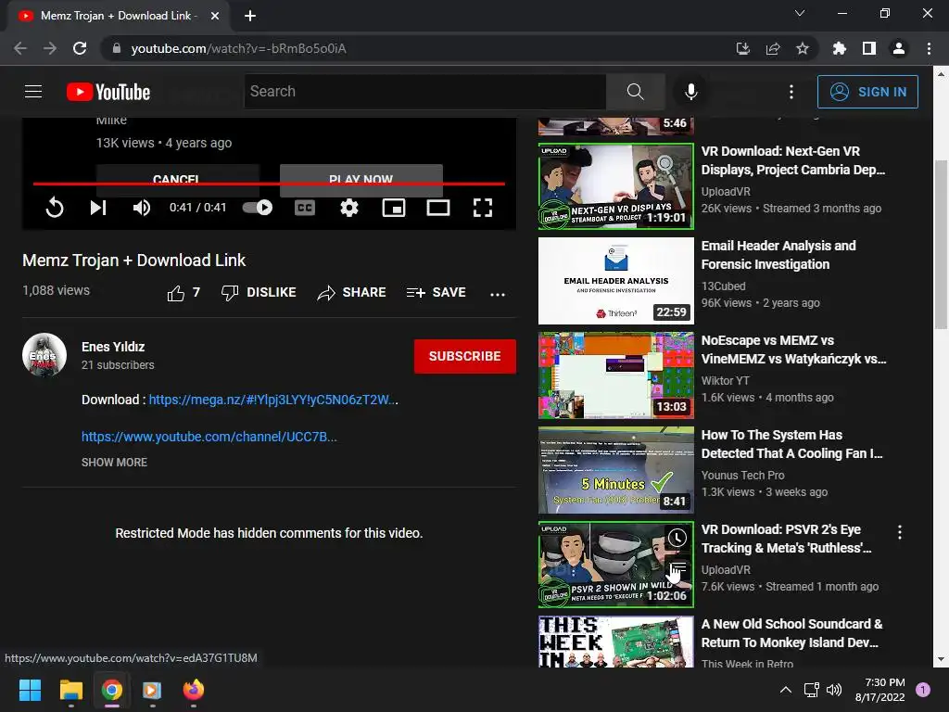Enable miniplayer mode
The image size is (949, 712).
pos(393,208)
